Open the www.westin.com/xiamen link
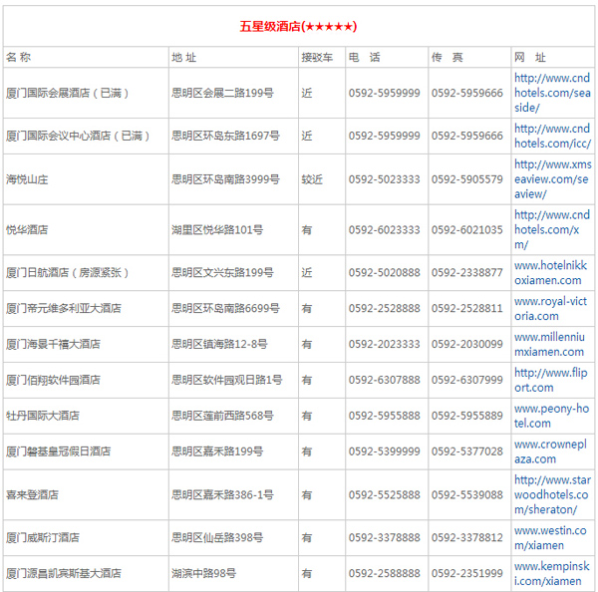This screenshot has height=592, width=598. click(550, 538)
